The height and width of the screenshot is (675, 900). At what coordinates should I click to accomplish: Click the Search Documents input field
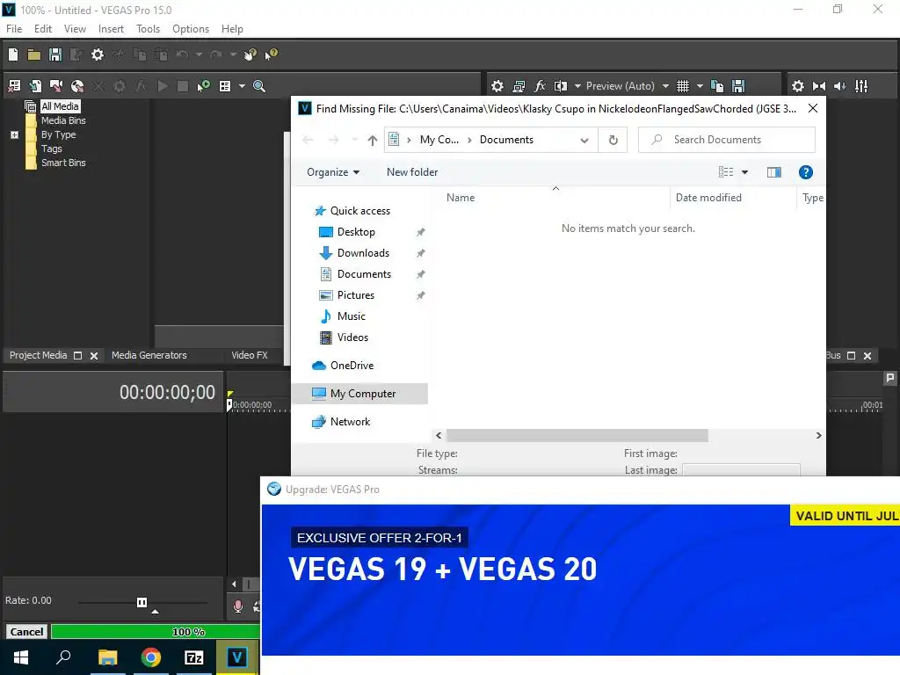727,140
